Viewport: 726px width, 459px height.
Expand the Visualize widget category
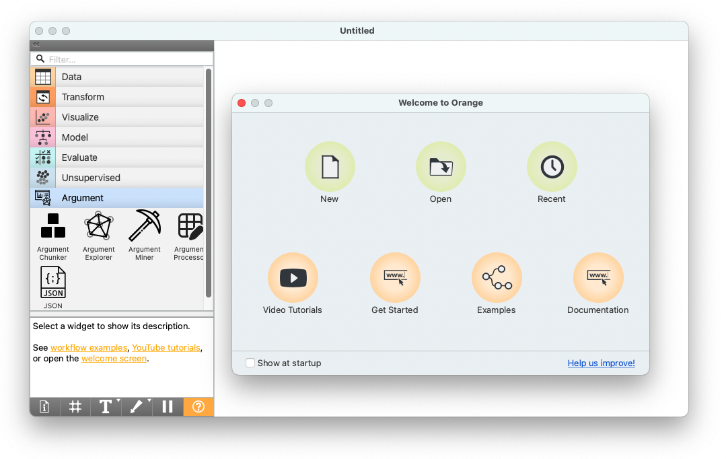[x=117, y=117]
